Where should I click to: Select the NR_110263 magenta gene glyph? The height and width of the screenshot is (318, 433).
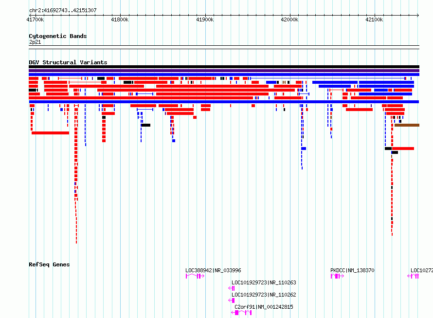click(x=232, y=288)
